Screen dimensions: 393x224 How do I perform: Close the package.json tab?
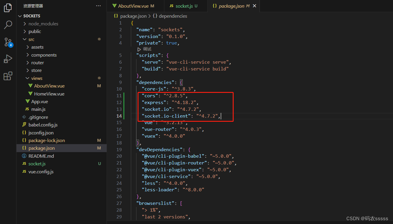(255, 6)
